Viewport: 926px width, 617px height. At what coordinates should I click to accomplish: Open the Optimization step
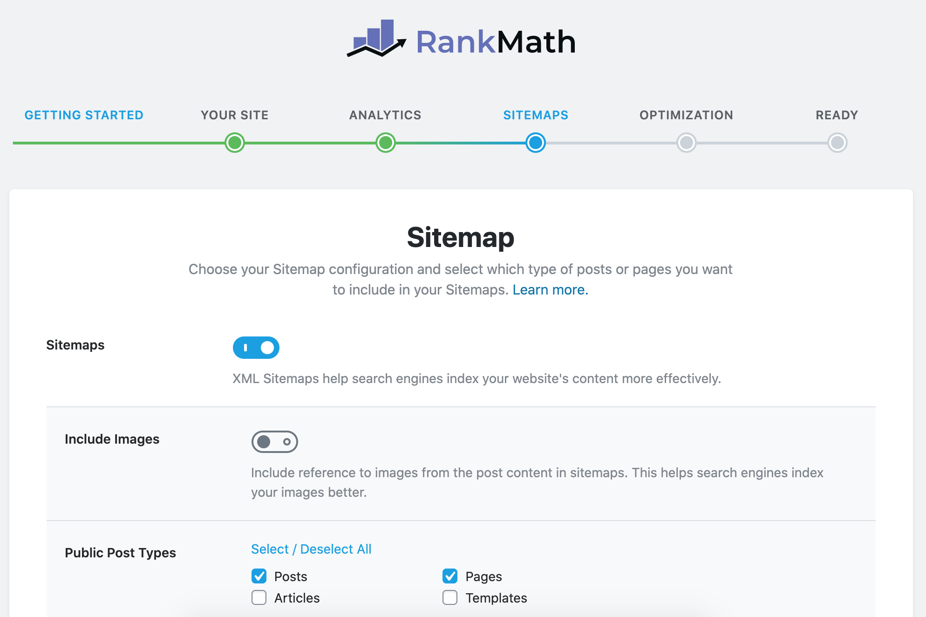pos(686,115)
